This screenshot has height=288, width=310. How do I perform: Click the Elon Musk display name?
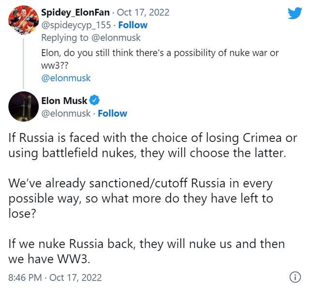pyautogui.click(x=64, y=101)
